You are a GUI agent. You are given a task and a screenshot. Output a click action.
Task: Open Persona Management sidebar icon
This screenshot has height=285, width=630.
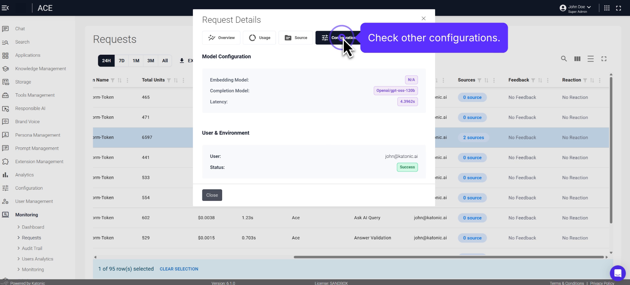click(x=5, y=135)
